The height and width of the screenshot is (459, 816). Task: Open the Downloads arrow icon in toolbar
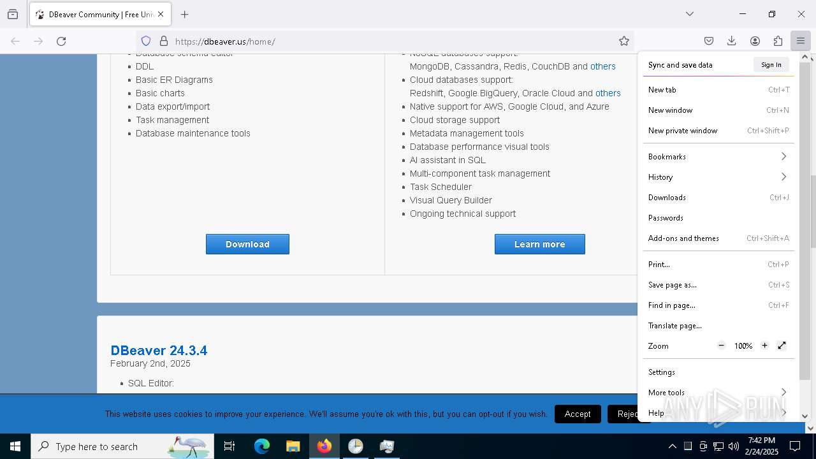click(x=731, y=41)
